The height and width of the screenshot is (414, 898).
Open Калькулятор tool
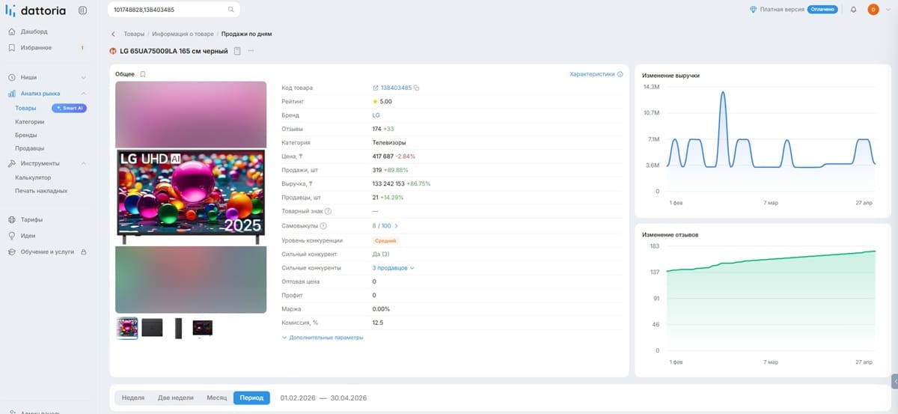pyautogui.click(x=33, y=177)
